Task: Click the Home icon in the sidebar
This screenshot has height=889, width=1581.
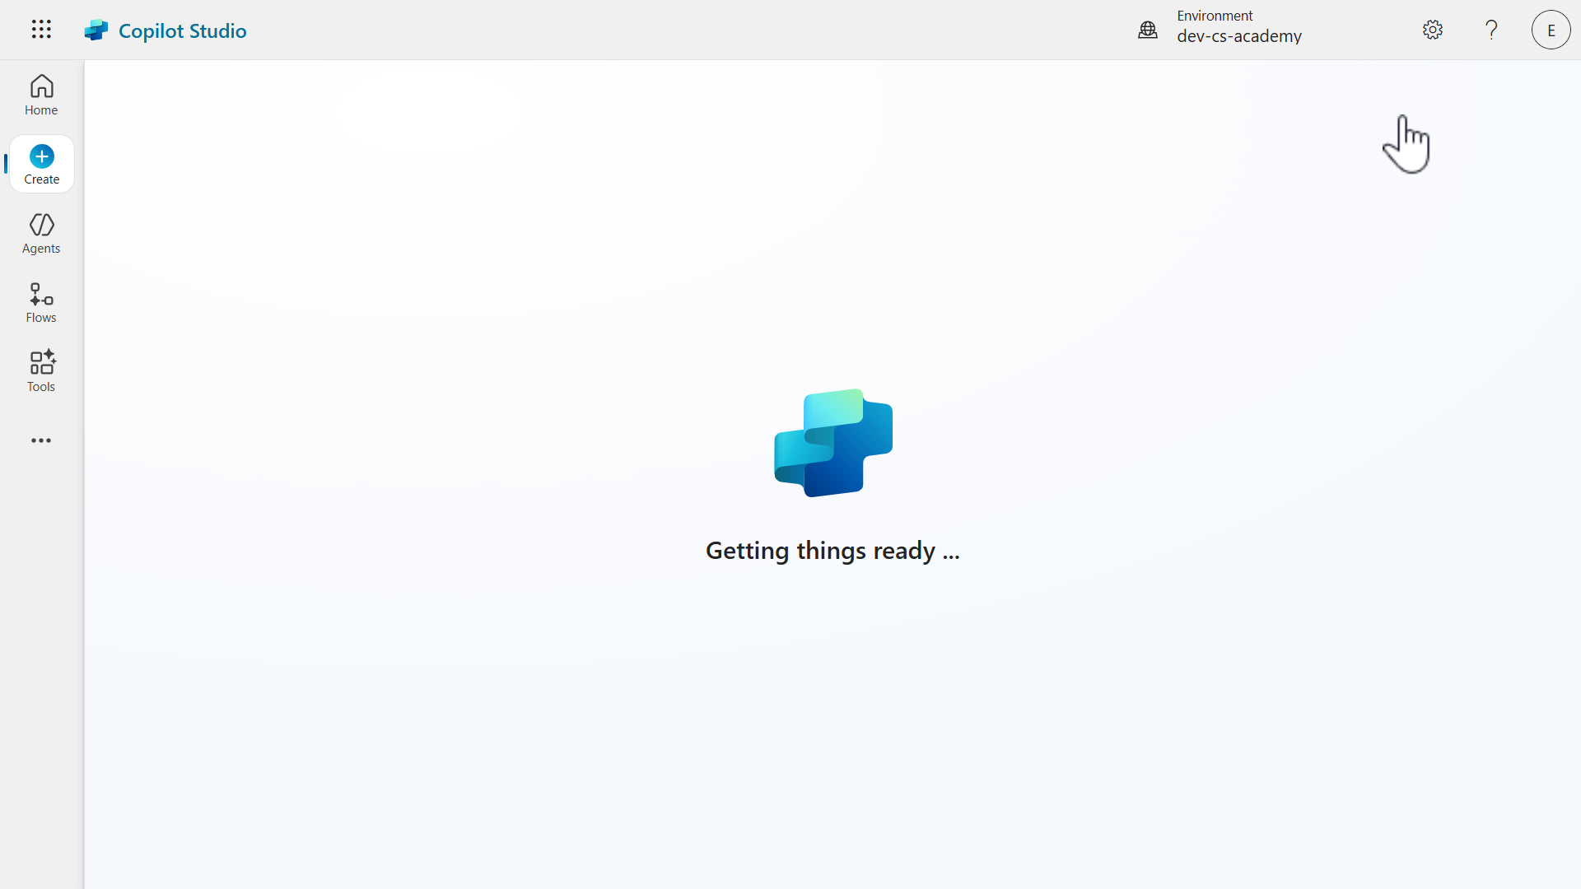Action: click(x=40, y=86)
